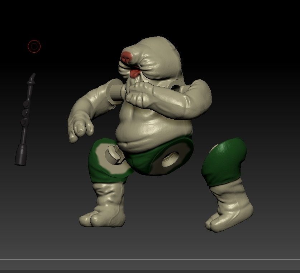
Task: Click the black flute model beside the character
Action: (x=25, y=120)
